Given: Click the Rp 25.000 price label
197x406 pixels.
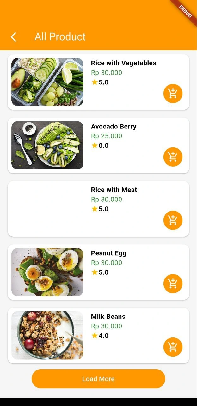Looking at the screenshot, I should pyautogui.click(x=107, y=136).
